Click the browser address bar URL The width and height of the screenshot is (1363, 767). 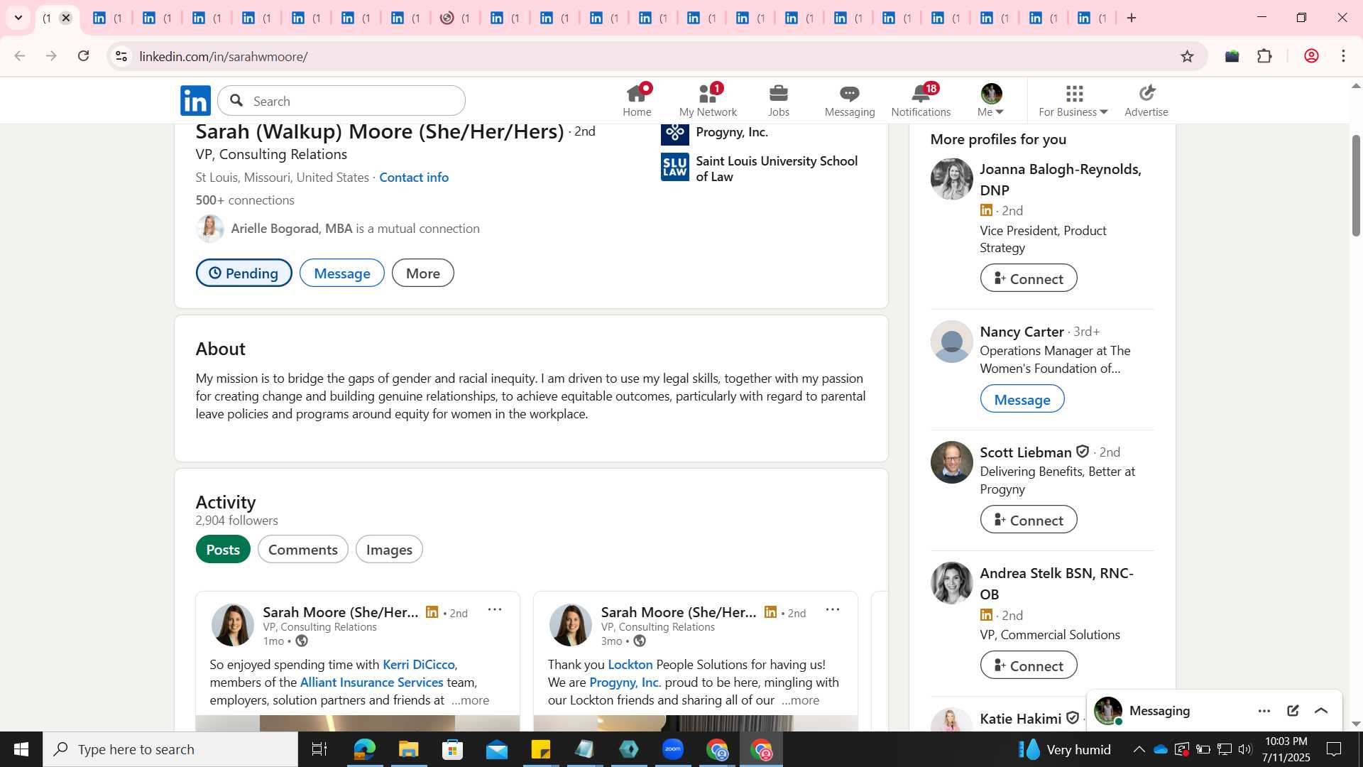224,56
